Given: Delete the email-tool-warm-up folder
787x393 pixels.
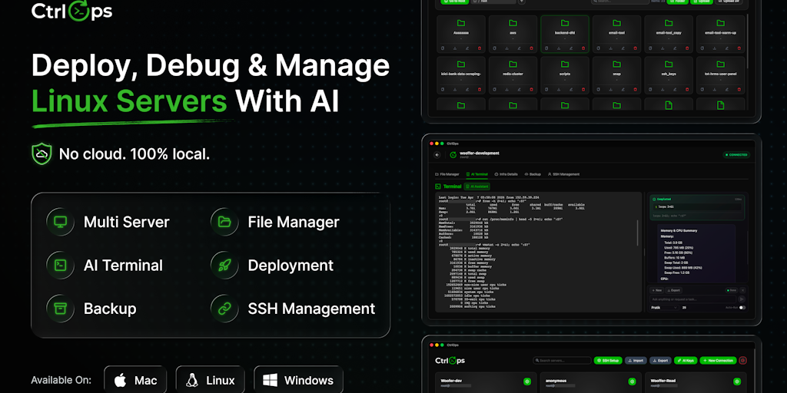Looking at the screenshot, I should pos(739,48).
